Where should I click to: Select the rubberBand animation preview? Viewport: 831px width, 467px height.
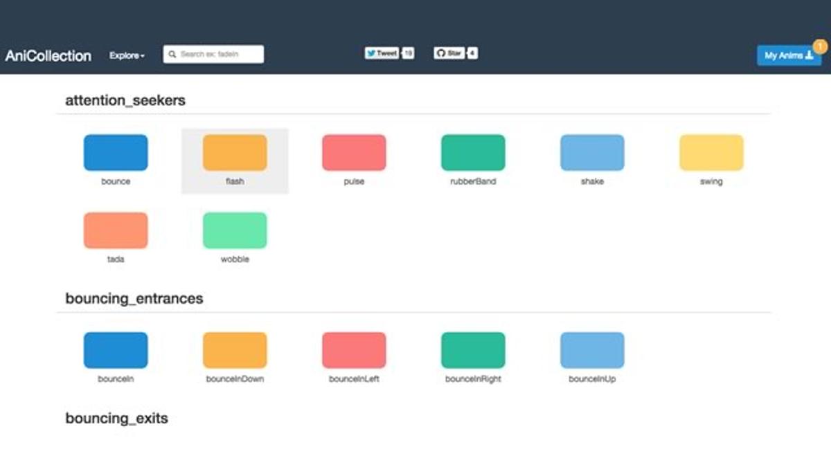pos(474,152)
